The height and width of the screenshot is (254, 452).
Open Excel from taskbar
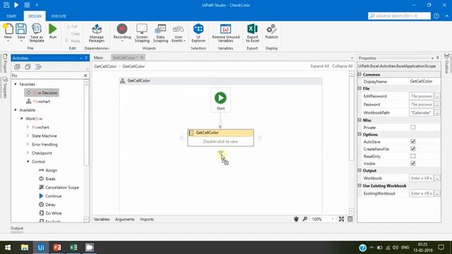click(x=73, y=248)
